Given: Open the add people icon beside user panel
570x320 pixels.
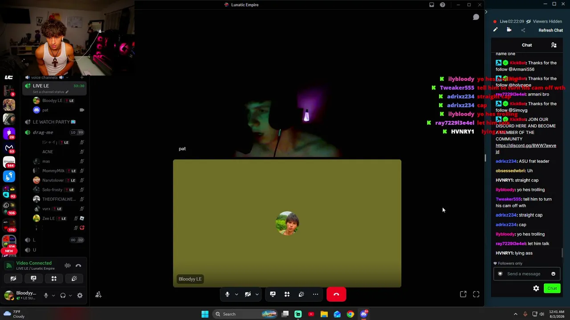Looking at the screenshot, I should (x=98, y=295).
